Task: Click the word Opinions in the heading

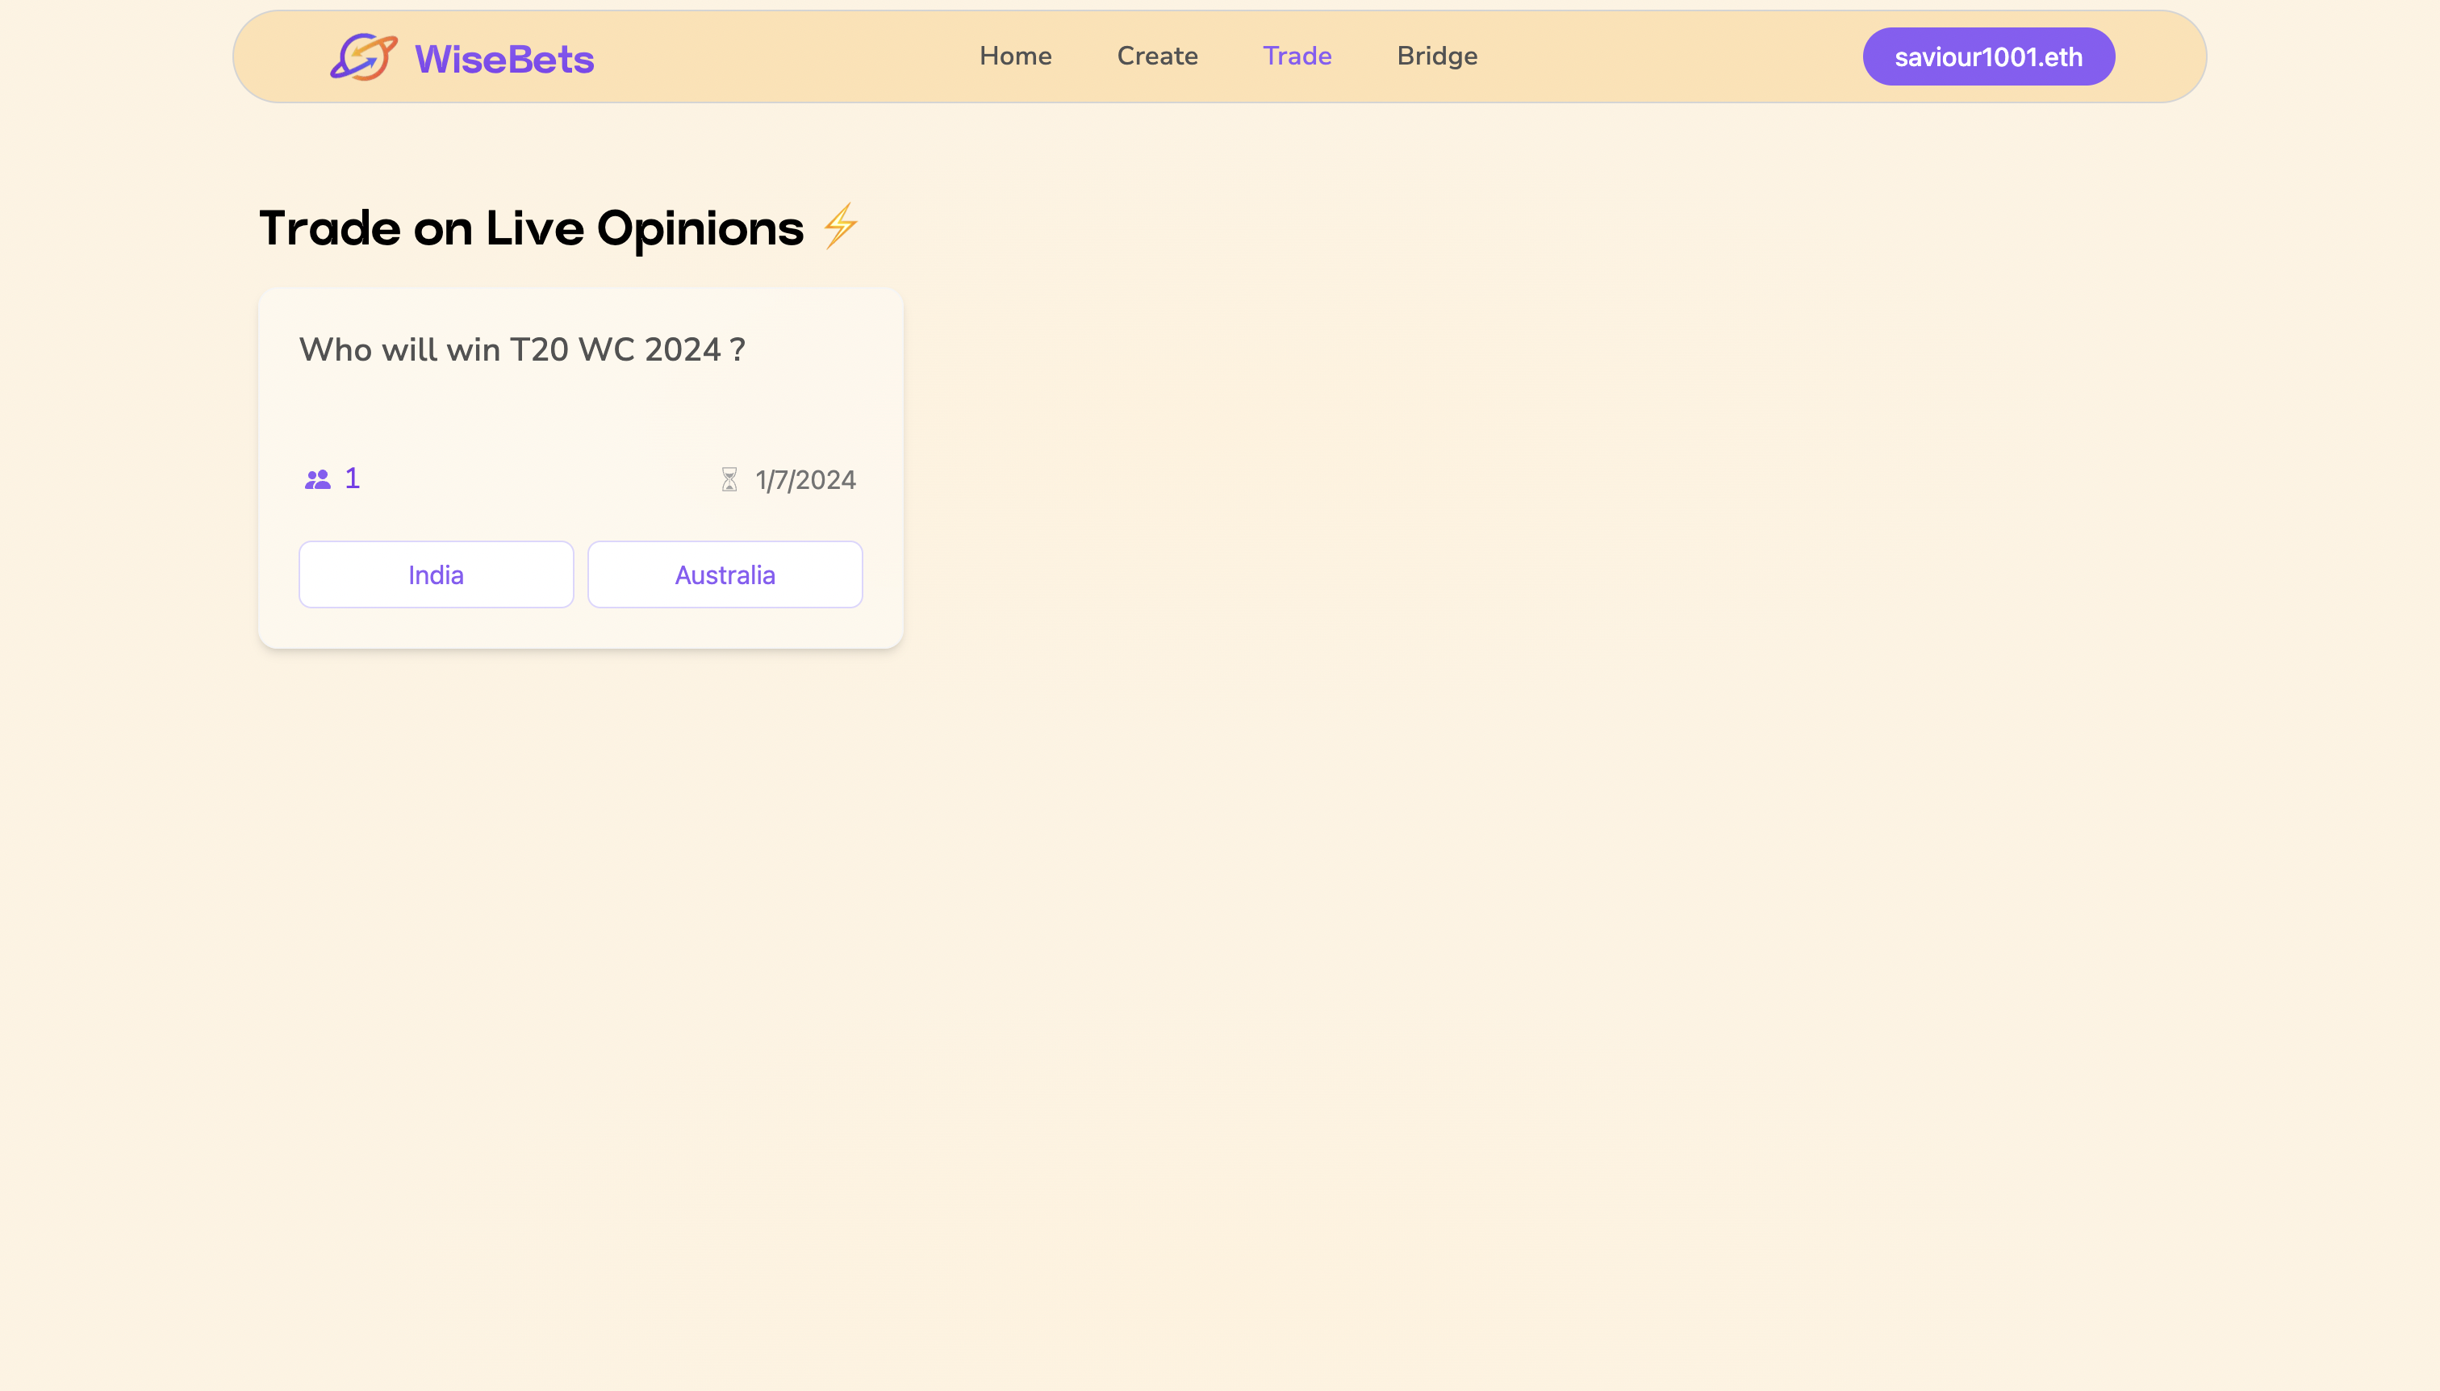Action: coord(700,228)
